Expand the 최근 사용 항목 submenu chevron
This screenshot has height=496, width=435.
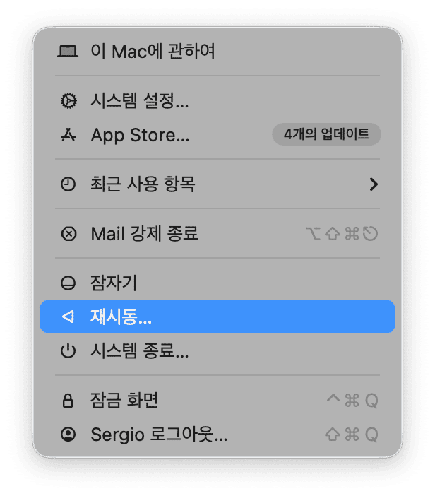point(374,184)
